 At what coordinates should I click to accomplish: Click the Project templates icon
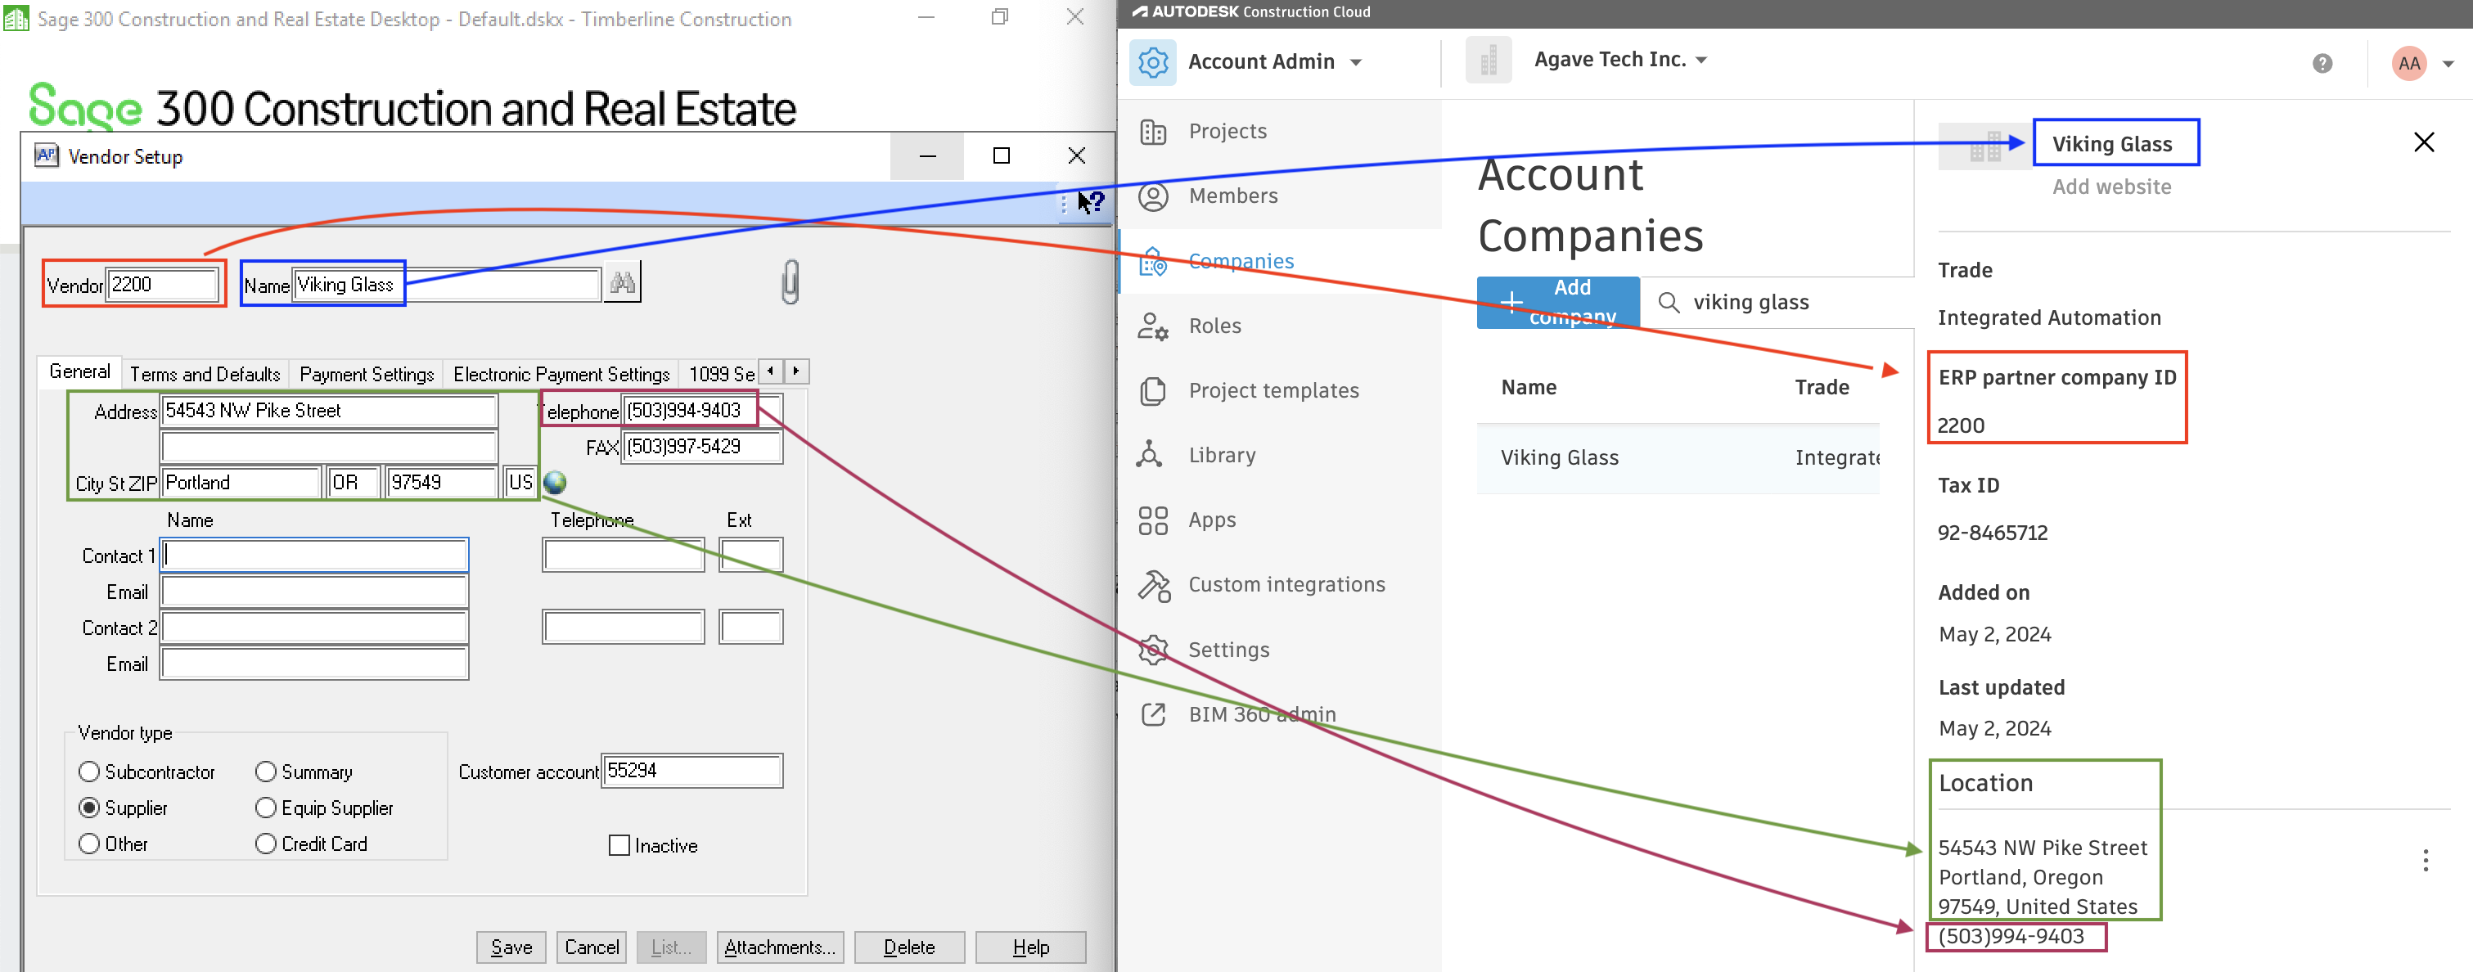point(1152,390)
